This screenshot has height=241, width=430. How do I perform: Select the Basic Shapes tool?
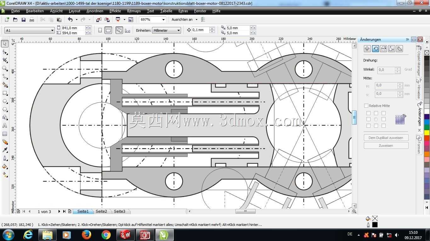pos(5,117)
